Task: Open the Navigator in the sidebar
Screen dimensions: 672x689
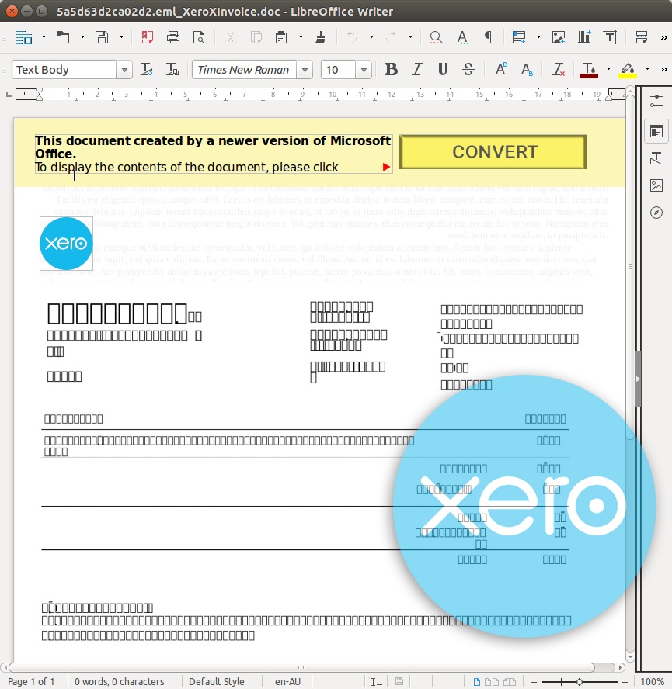Action: click(656, 213)
